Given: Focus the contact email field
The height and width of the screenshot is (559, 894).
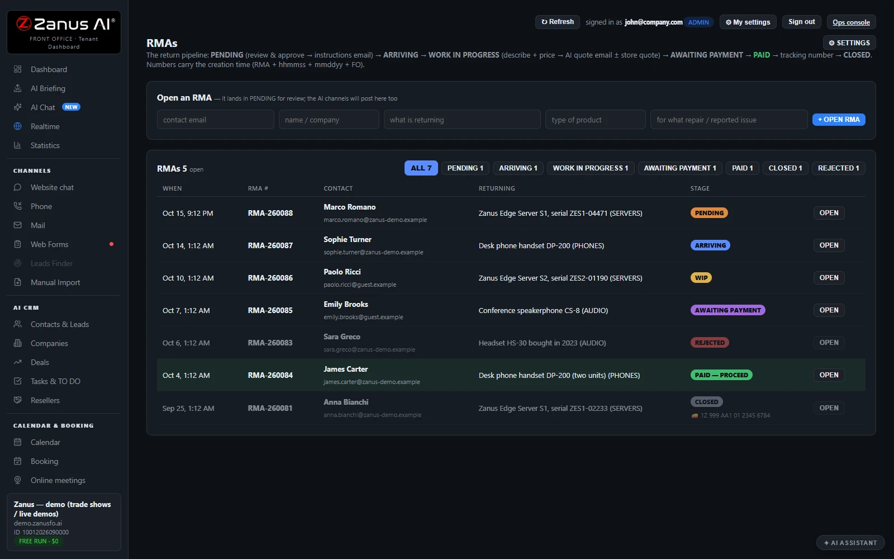Looking at the screenshot, I should 216,120.
